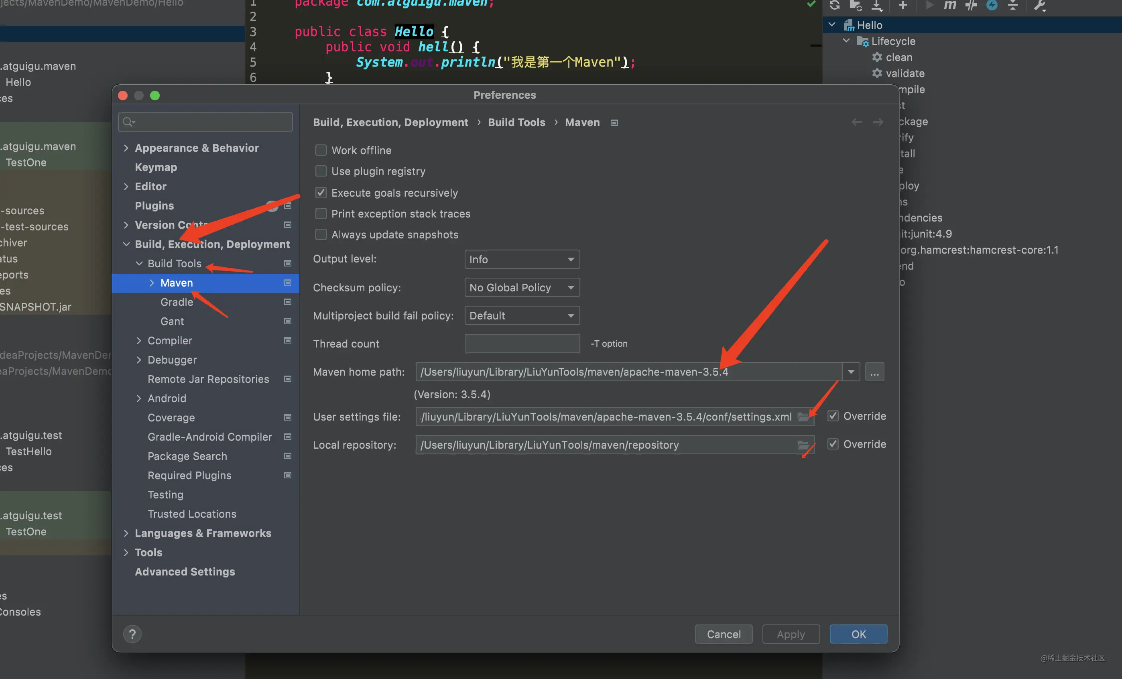Collapse the Lifecycle tree node
1122x679 pixels.
(846, 41)
